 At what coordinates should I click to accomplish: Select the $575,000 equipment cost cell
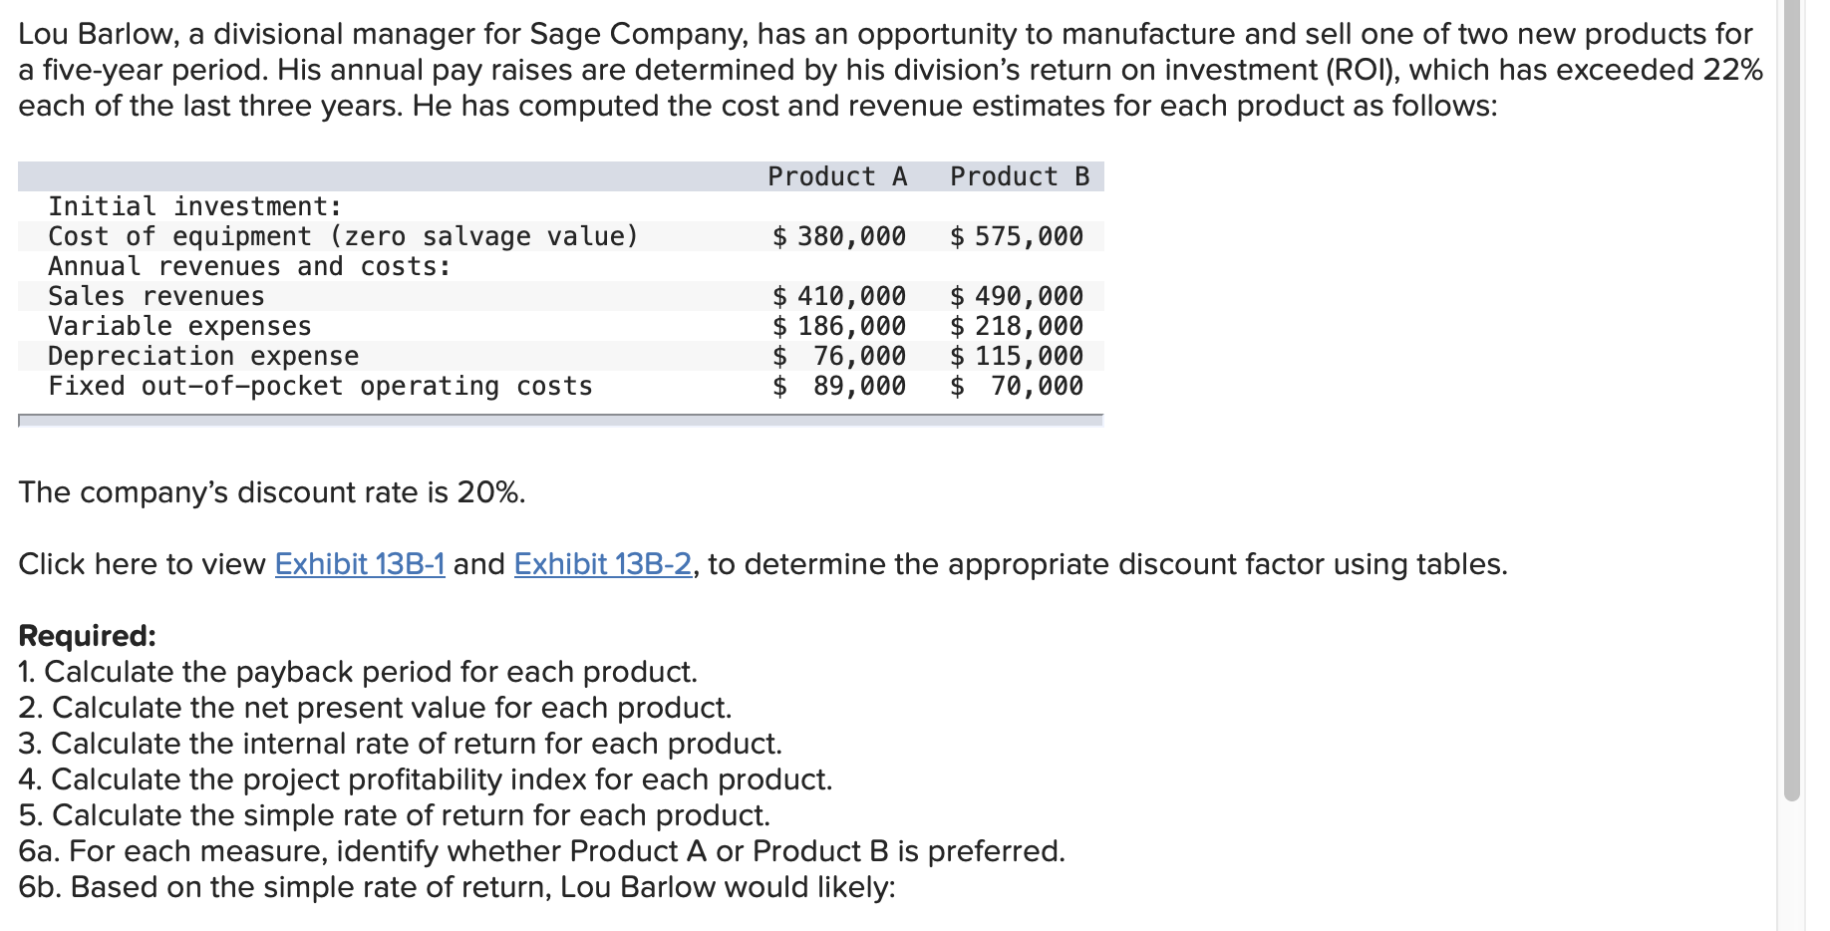[1017, 236]
